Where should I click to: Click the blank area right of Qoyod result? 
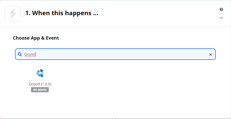(x=129, y=80)
